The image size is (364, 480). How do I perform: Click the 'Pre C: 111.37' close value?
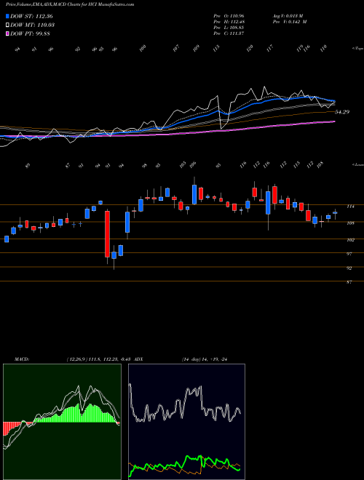(x=229, y=33)
